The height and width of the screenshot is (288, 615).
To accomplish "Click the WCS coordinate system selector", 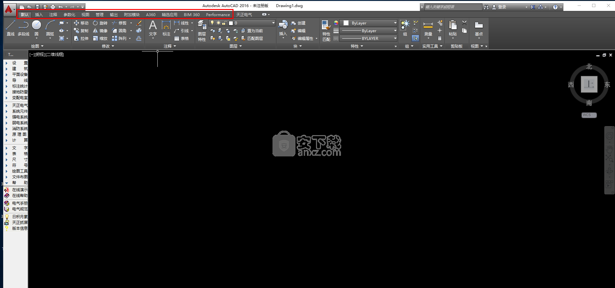I will tap(589, 115).
